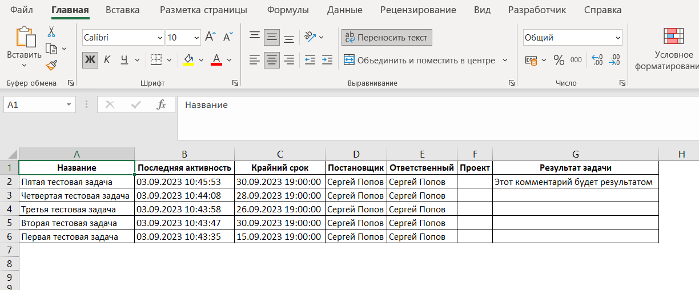
Task: Switch to Разметка страницы tab
Action: tap(203, 10)
